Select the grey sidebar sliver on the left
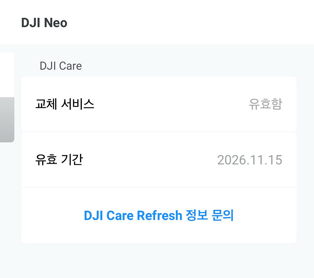The height and width of the screenshot is (278, 314). 7,119
